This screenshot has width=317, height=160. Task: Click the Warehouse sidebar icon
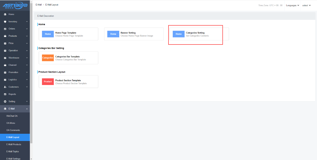(5, 58)
